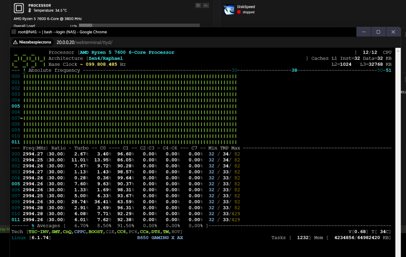Click the percent sign next to Averages
Screen dimensions: 406x257
pyautogui.click(x=33, y=226)
